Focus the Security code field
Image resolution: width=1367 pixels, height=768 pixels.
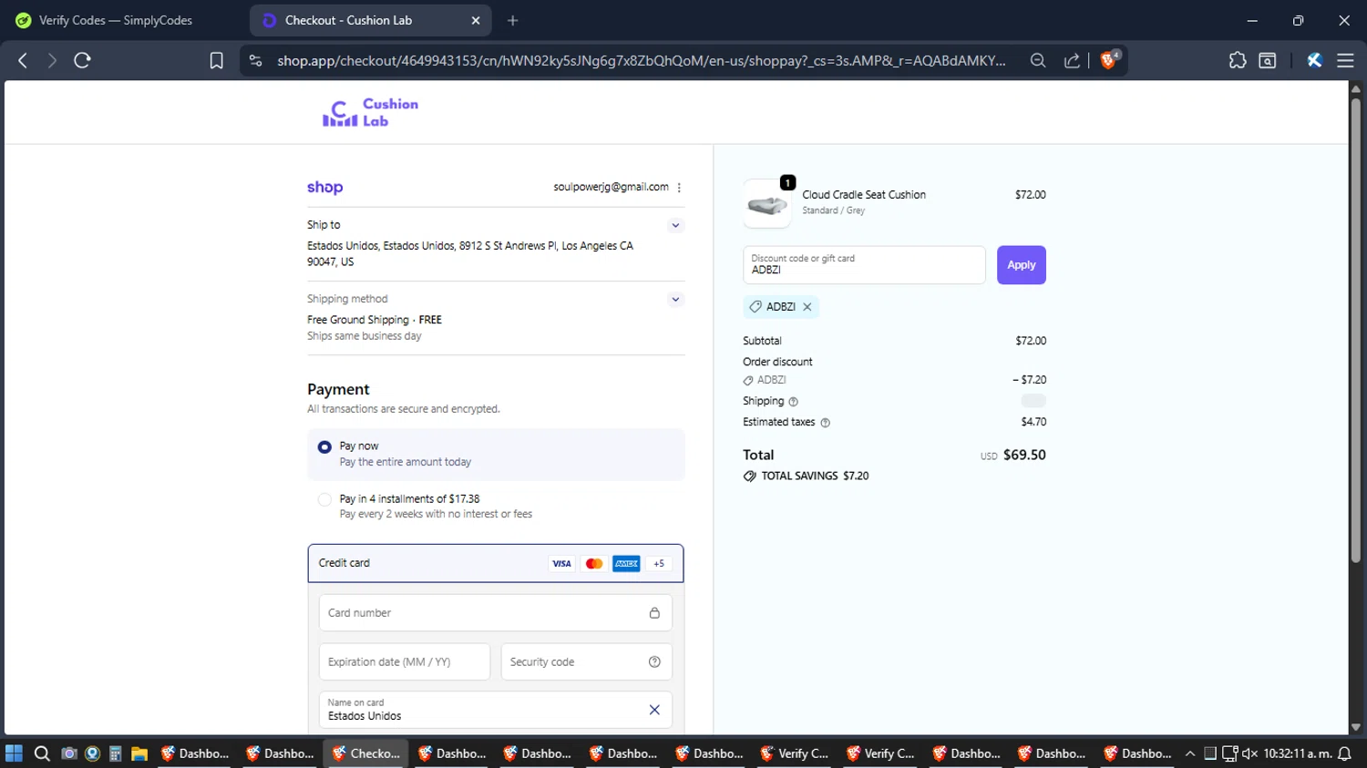tap(587, 662)
